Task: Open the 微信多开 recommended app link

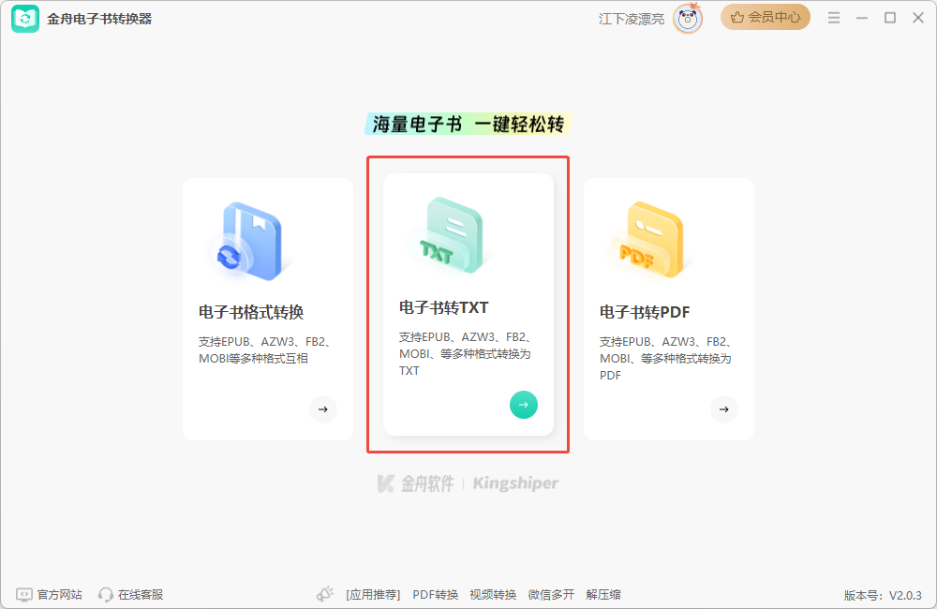Action: point(551,595)
